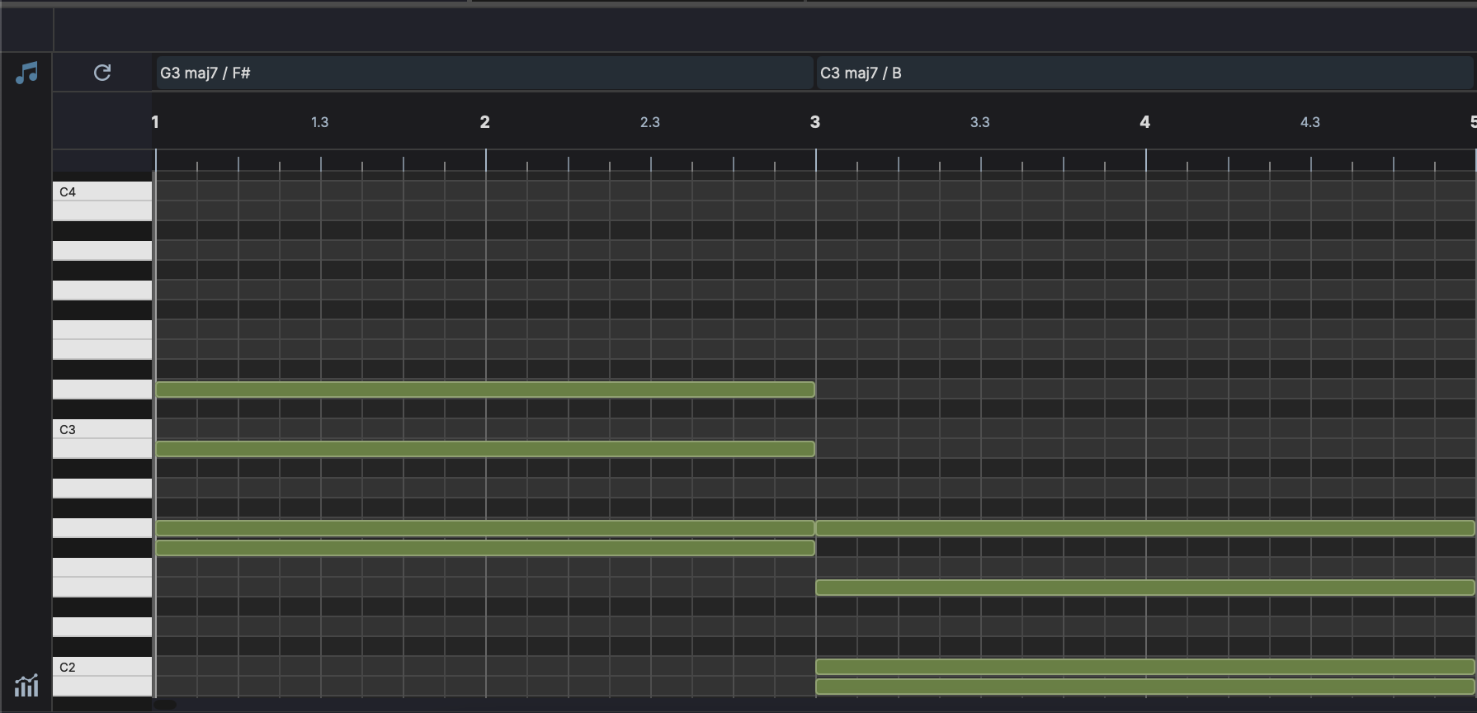Click the 1.3 beat marker on ruler
This screenshot has width=1477, height=713.
point(319,122)
